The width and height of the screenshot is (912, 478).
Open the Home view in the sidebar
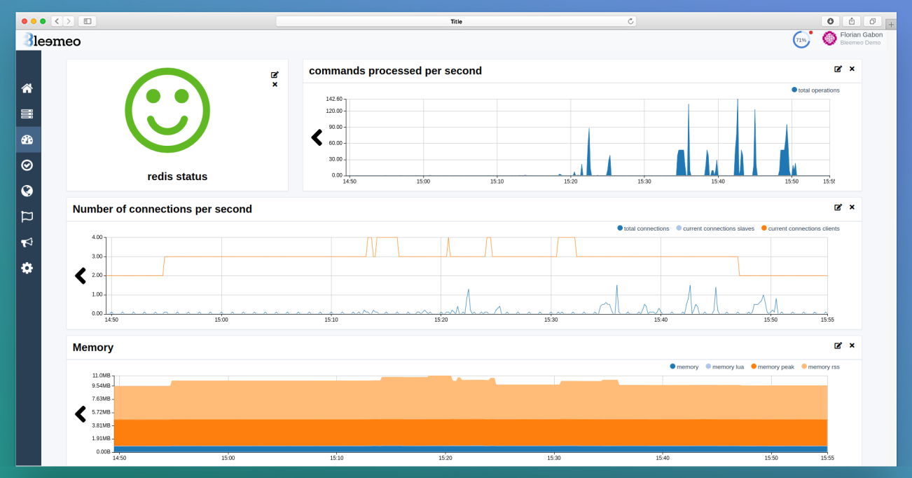click(27, 88)
